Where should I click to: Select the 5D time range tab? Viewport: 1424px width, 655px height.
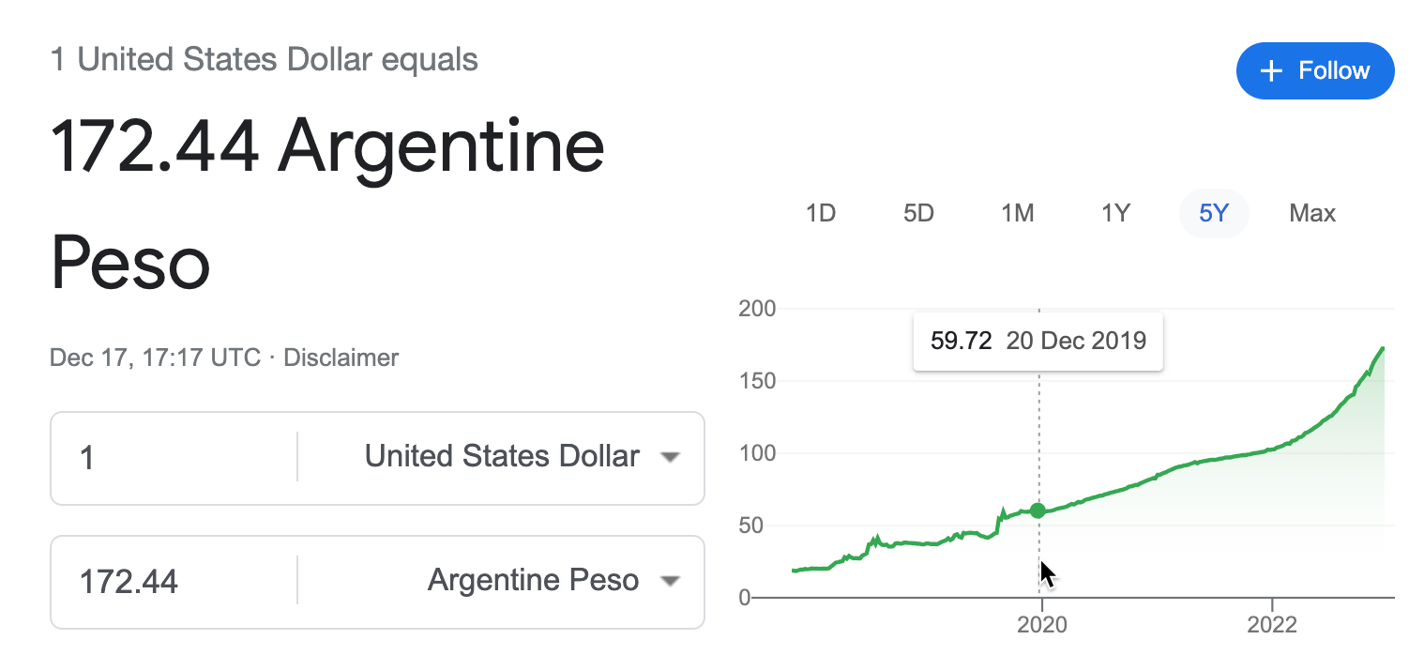[918, 213]
